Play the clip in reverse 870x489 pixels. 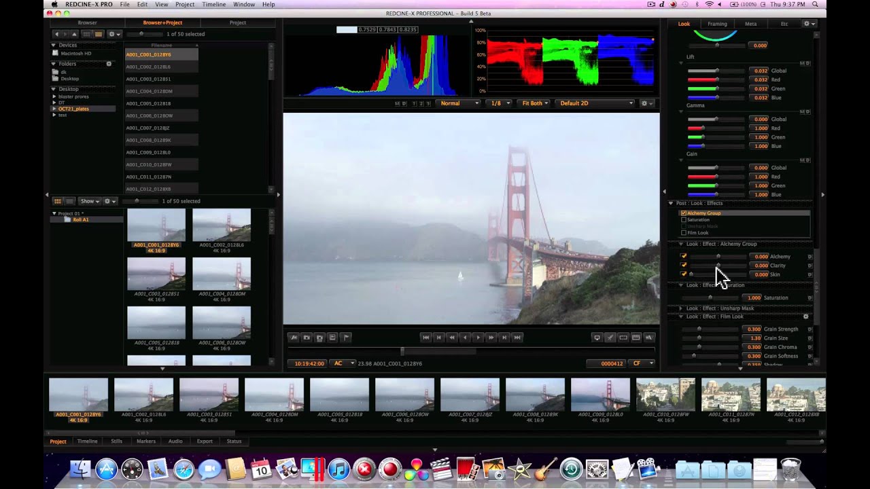(465, 338)
